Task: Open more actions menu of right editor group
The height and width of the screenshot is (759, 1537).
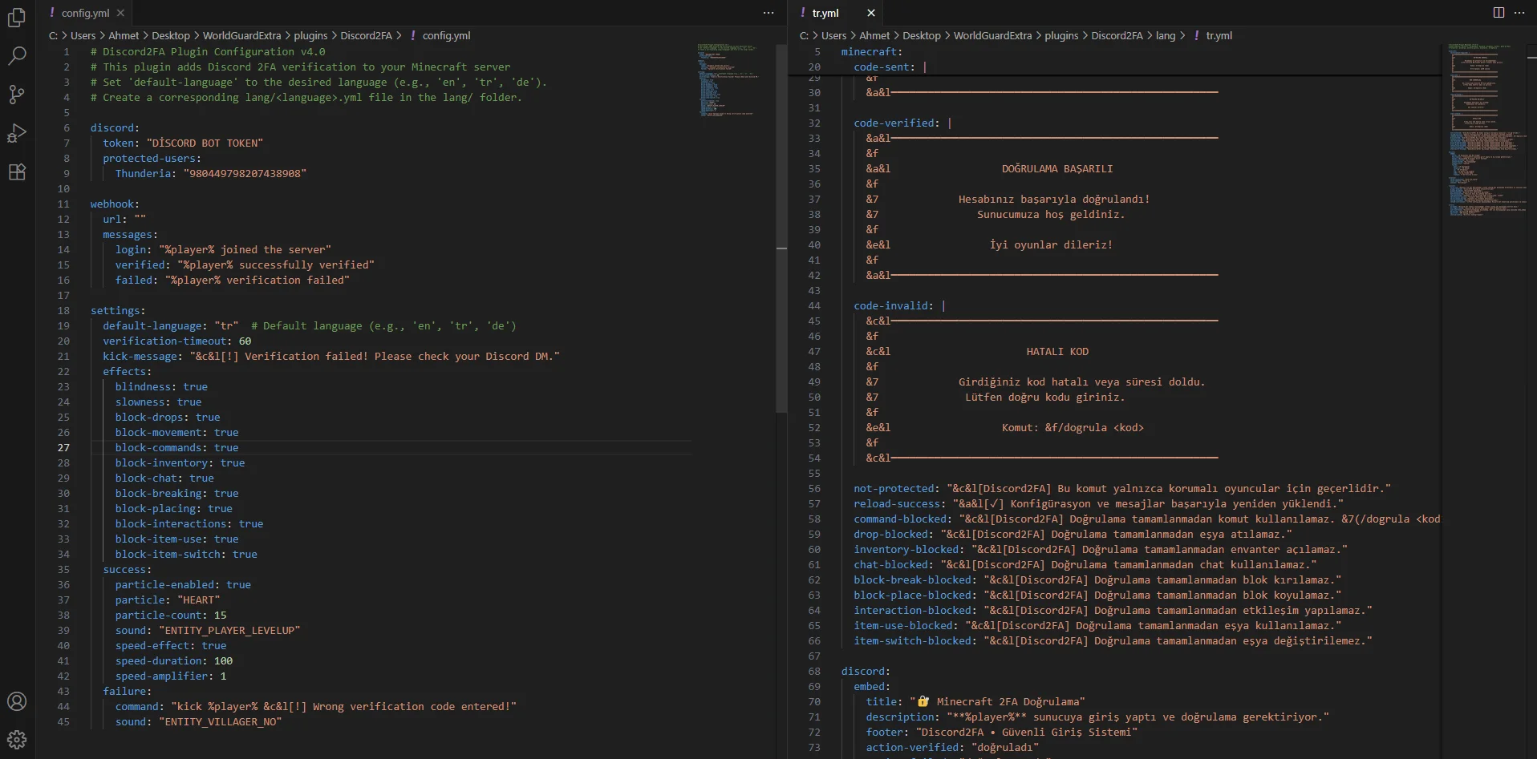Action: click(x=1519, y=13)
